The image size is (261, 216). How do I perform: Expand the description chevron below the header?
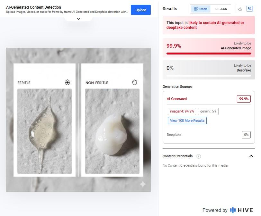pyautogui.click(x=78, y=19)
